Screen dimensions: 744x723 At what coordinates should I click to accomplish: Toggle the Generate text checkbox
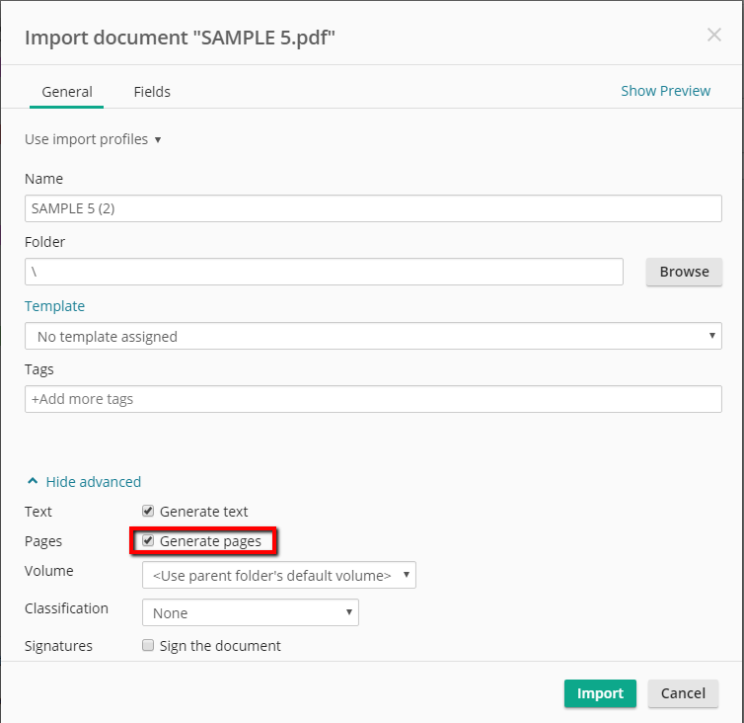point(148,512)
